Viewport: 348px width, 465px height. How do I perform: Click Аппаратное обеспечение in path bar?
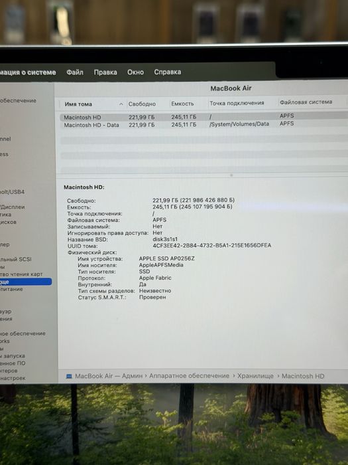click(189, 376)
